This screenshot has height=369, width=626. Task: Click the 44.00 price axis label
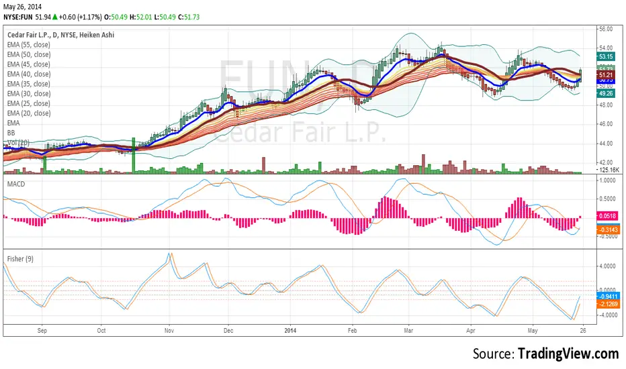(606, 144)
